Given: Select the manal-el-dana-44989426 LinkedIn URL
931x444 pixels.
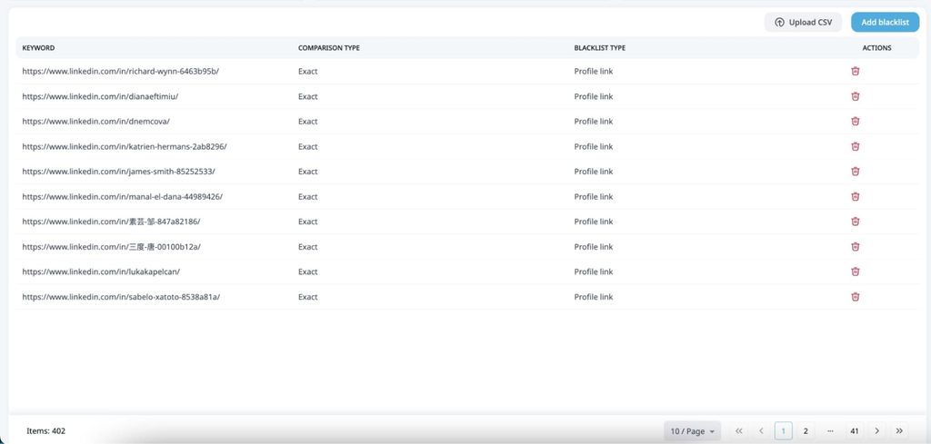Looking at the screenshot, I should pyautogui.click(x=123, y=196).
